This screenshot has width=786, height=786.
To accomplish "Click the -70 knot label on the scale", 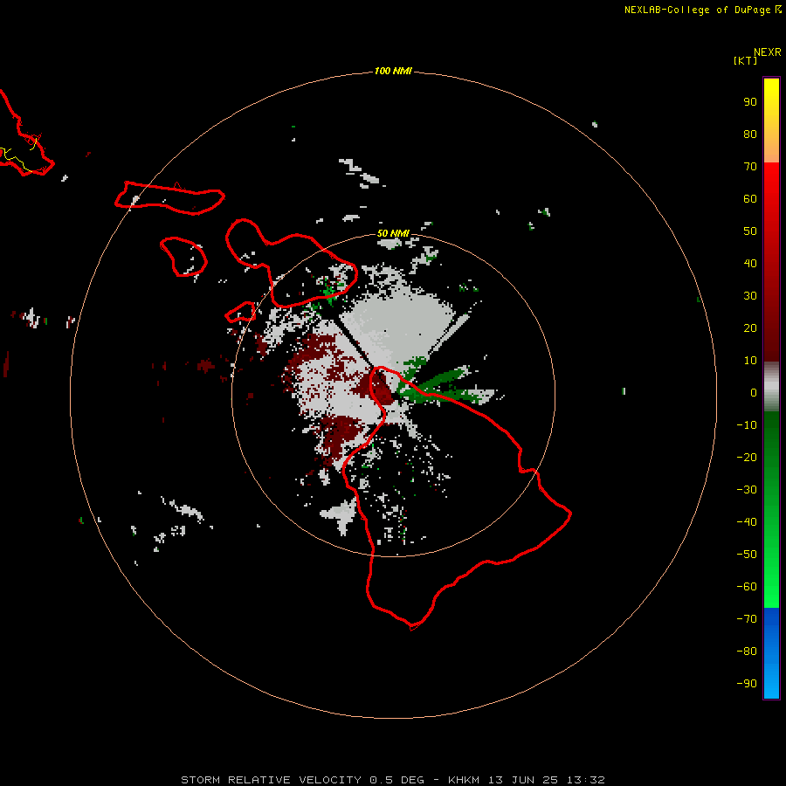I will 747,619.
